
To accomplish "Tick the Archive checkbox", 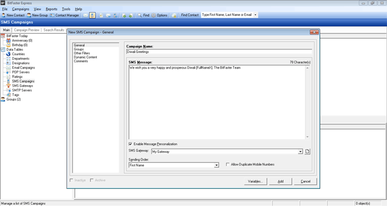I will (92, 180).
